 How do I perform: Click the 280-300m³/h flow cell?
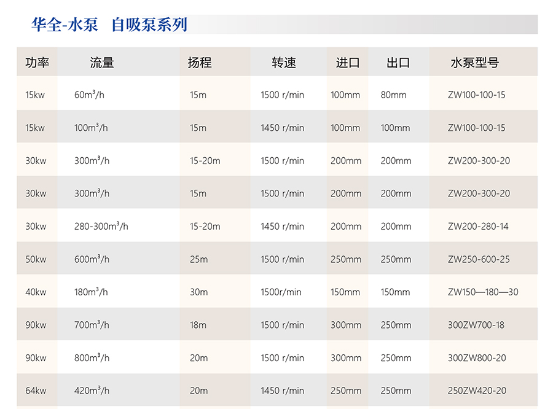pyautogui.click(x=101, y=227)
